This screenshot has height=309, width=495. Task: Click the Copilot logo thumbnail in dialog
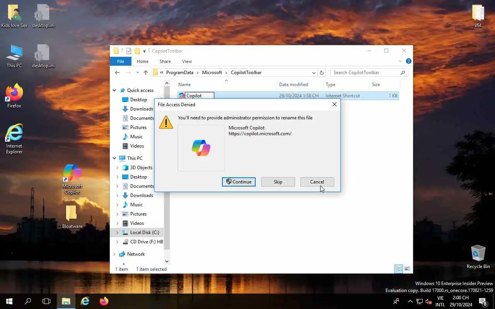[x=201, y=148]
